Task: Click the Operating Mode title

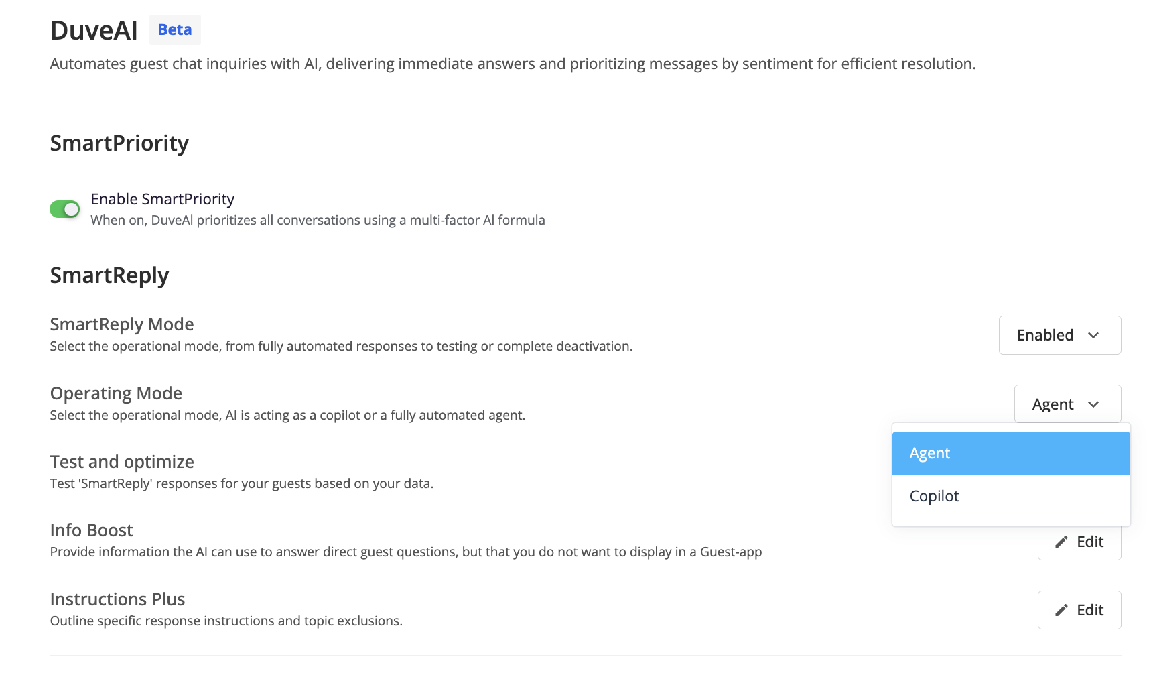Action: 116,393
